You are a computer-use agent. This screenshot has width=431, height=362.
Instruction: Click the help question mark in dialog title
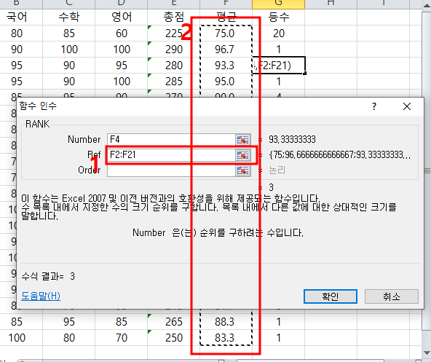(373, 106)
